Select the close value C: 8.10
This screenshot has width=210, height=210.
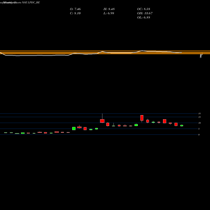[75, 13]
